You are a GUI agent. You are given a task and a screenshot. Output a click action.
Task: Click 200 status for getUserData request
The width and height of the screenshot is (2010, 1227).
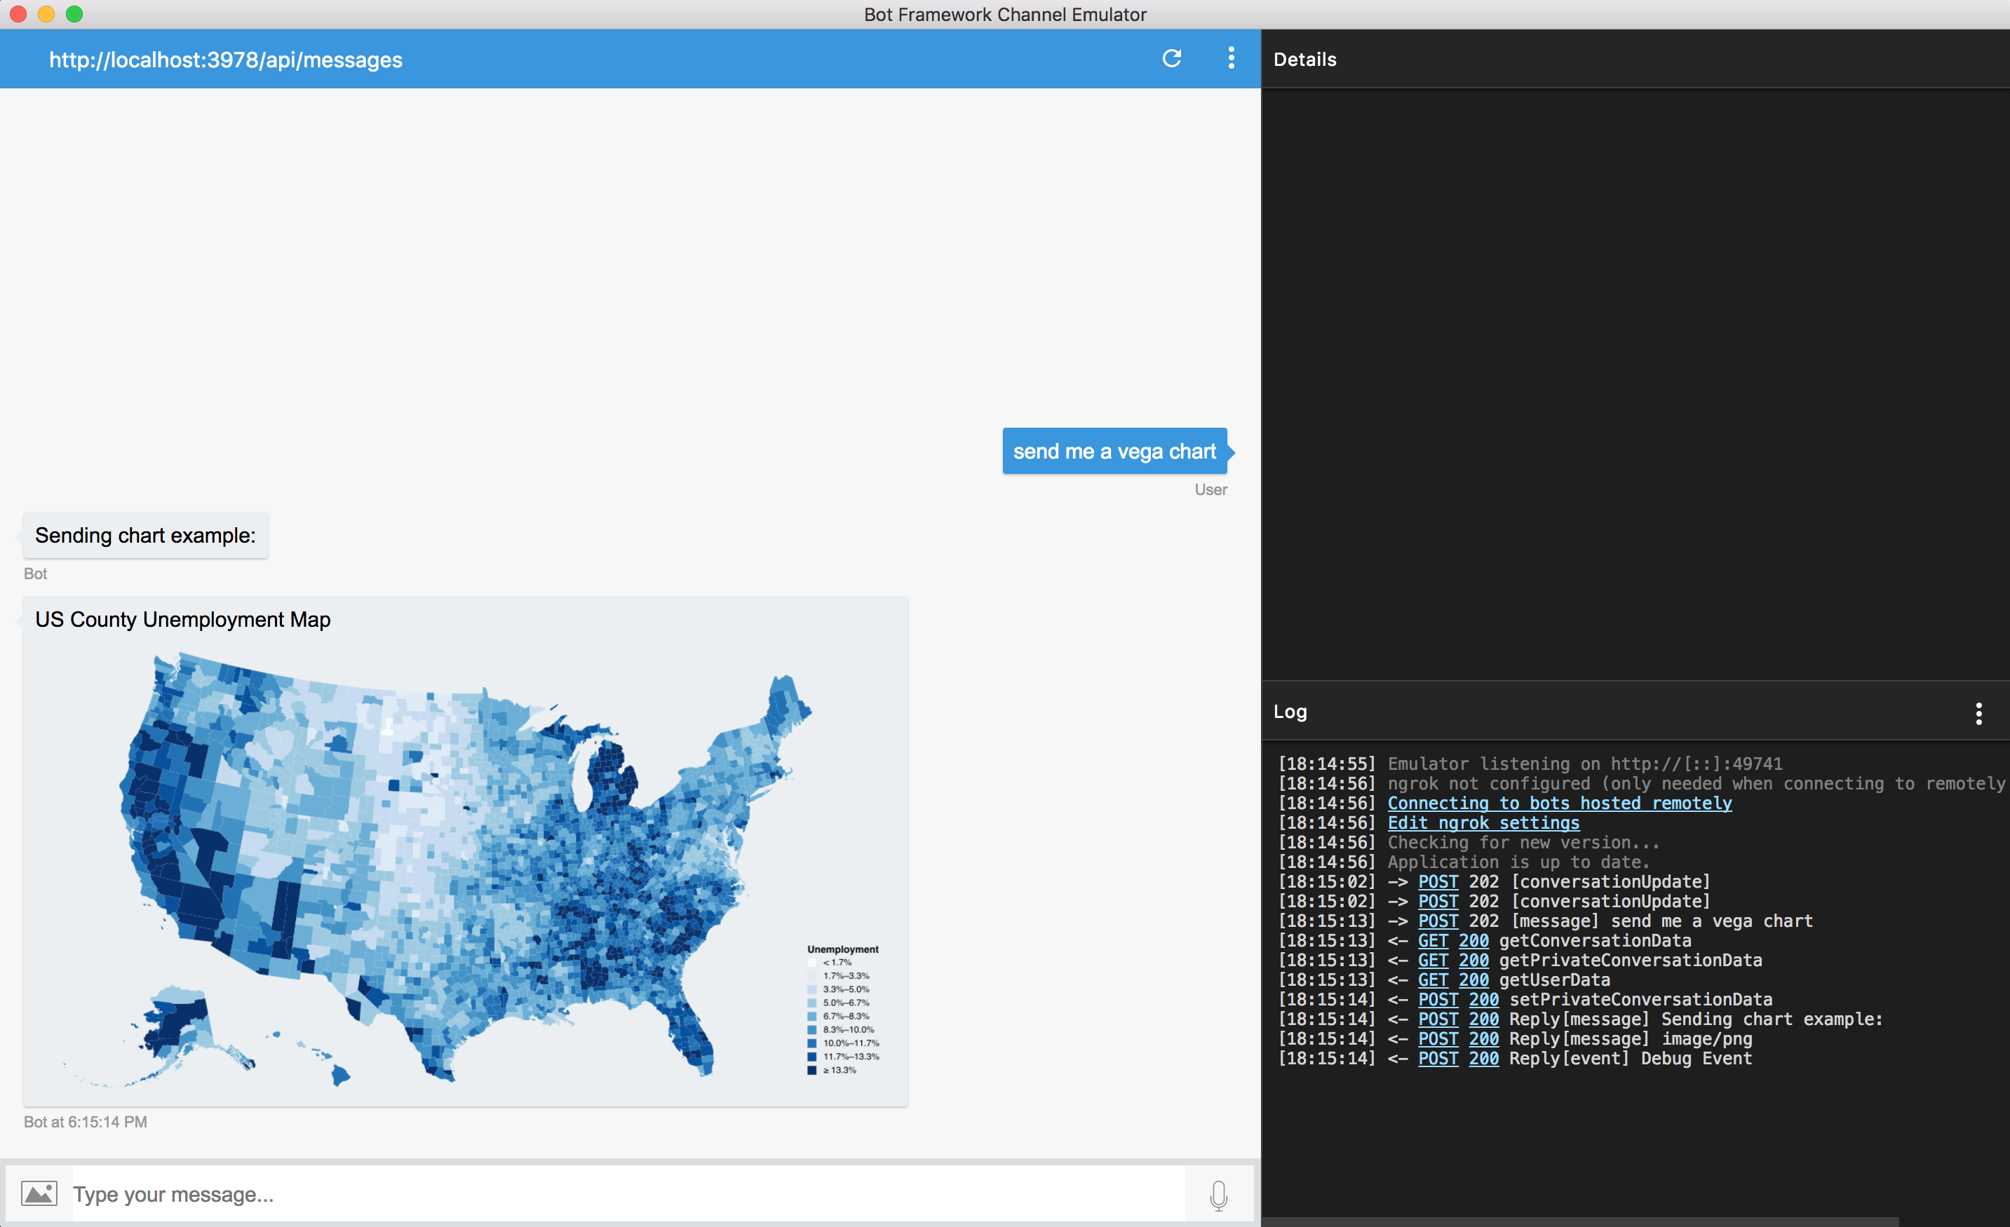[x=1473, y=980]
